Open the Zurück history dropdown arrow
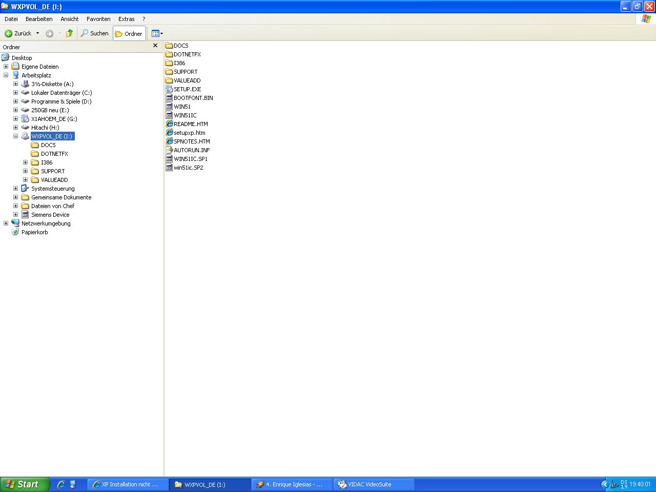This screenshot has width=656, height=492. [37, 33]
